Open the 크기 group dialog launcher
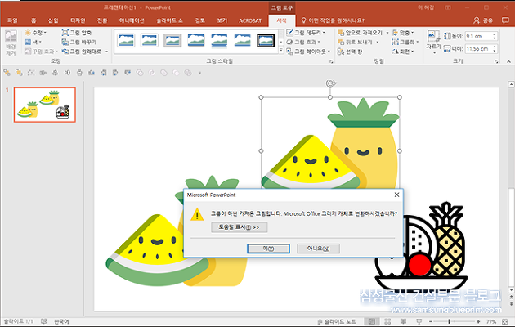Image resolution: width=515 pixels, height=327 pixels. 496,61
